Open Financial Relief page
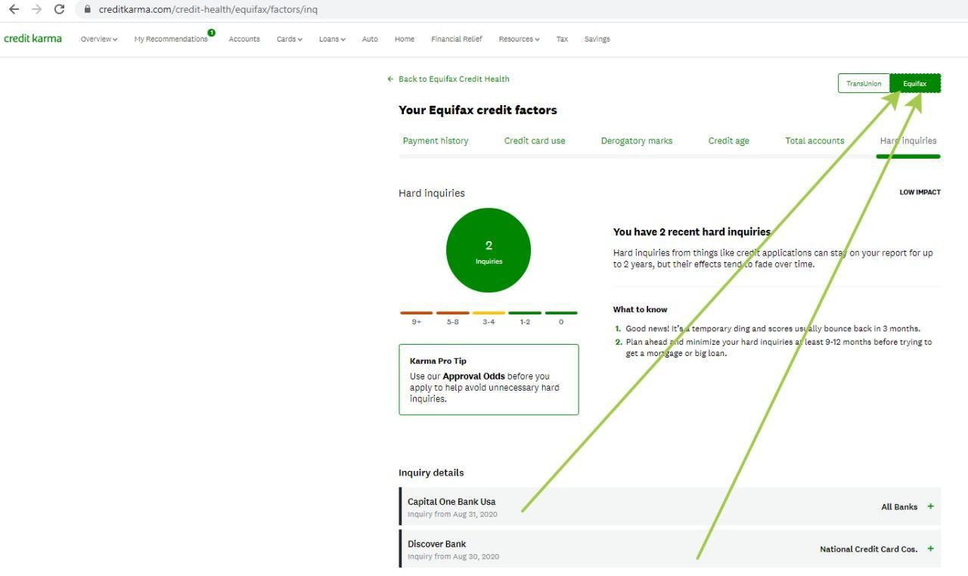The image size is (968, 576). pos(457,39)
